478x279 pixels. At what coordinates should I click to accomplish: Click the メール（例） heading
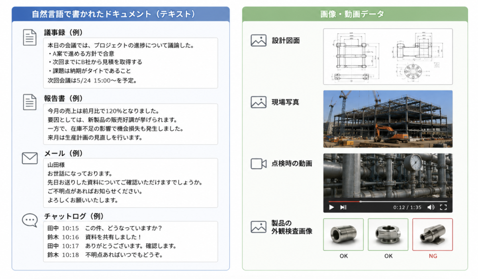pyautogui.click(x=64, y=153)
